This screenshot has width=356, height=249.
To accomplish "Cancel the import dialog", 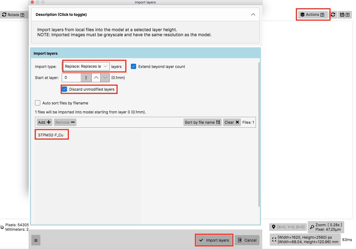I will pyautogui.click(x=247, y=240).
